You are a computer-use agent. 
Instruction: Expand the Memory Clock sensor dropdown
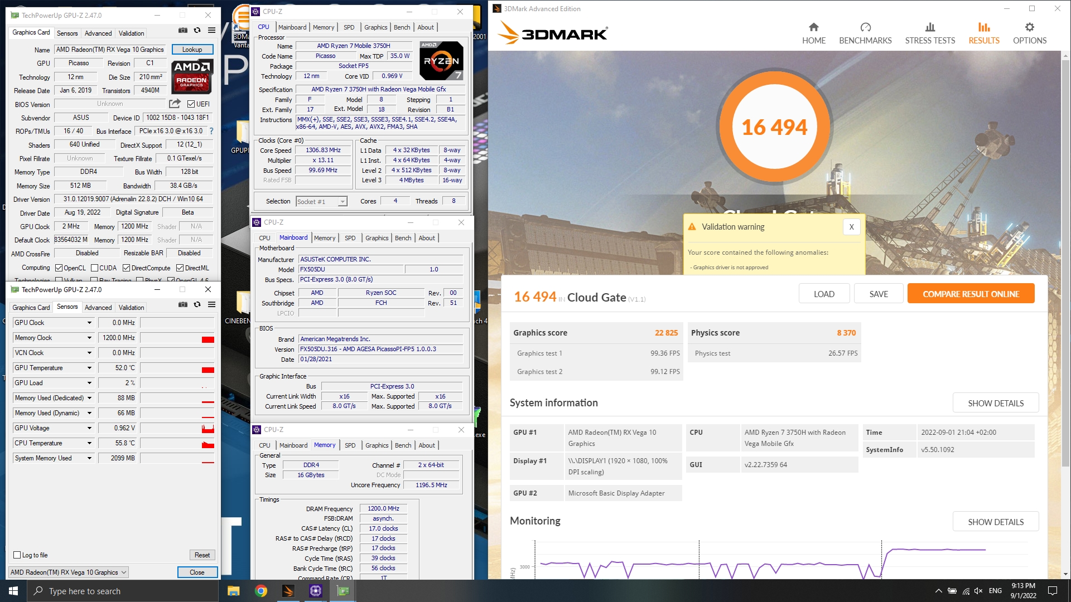(89, 338)
